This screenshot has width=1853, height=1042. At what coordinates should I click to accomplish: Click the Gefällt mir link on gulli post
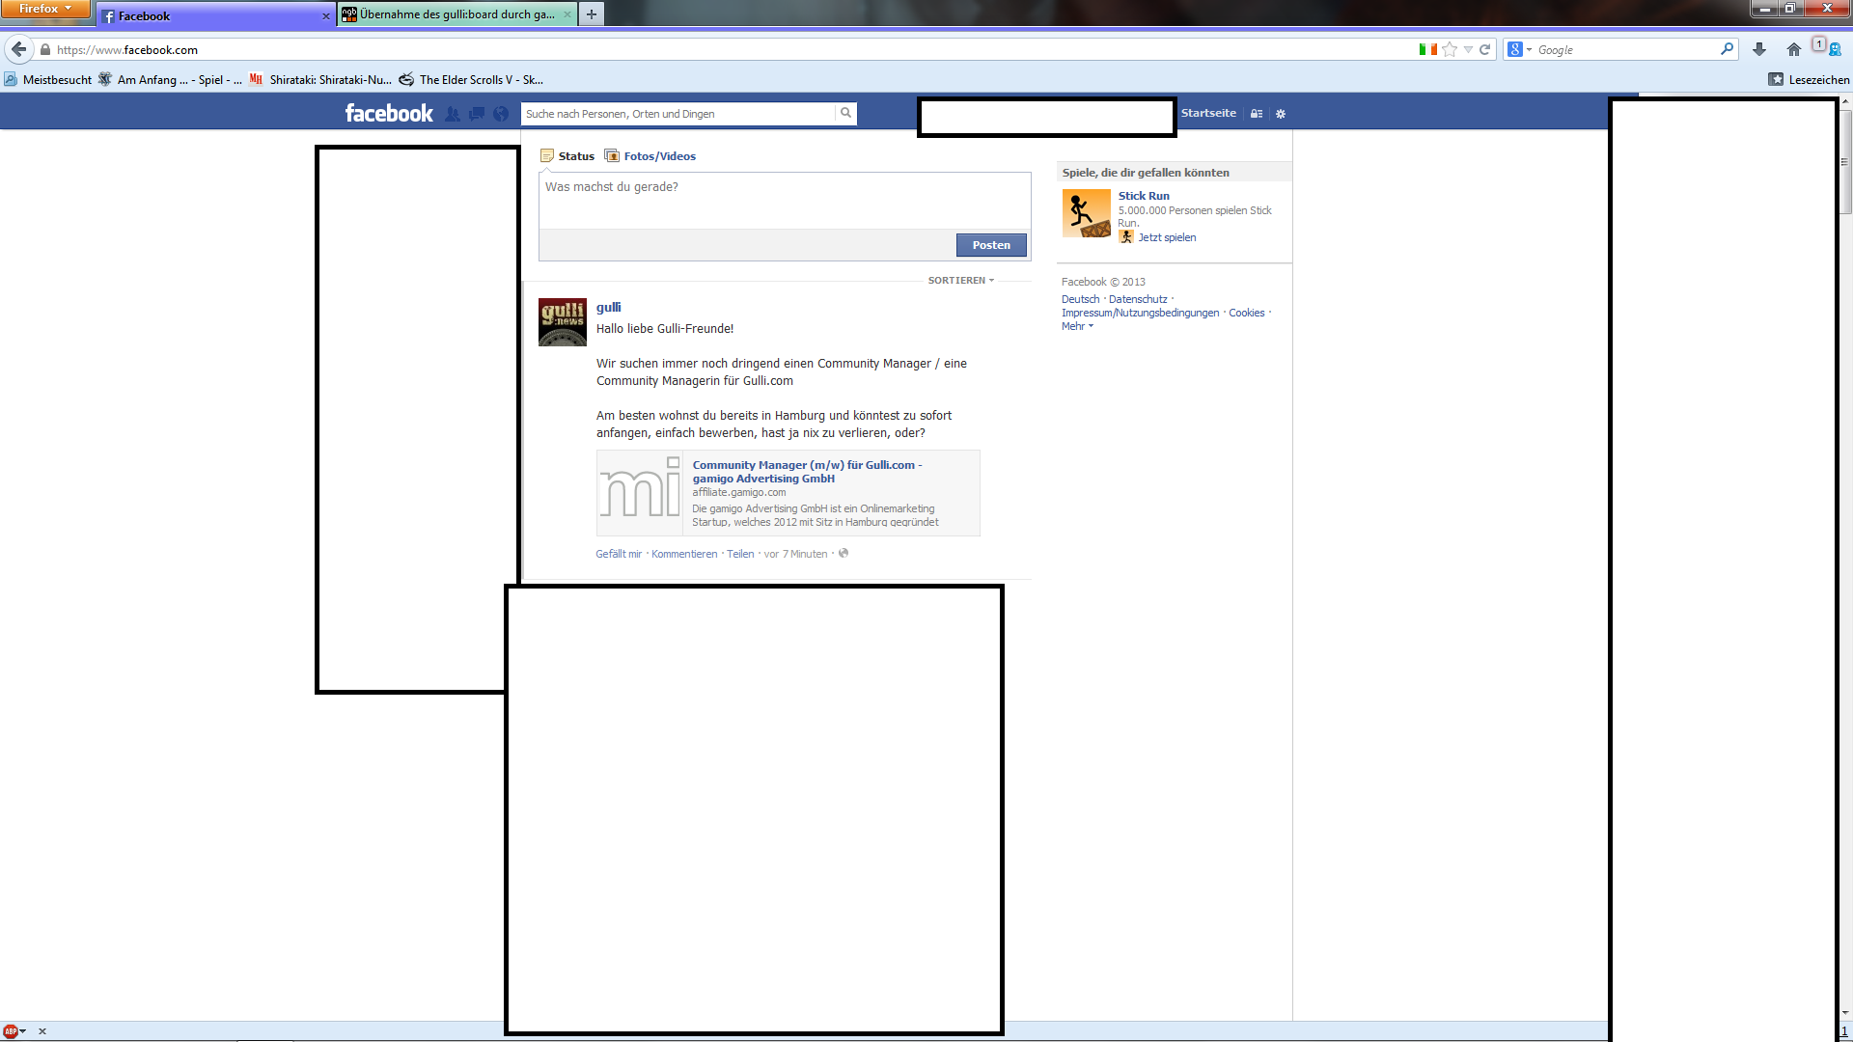tap(618, 554)
